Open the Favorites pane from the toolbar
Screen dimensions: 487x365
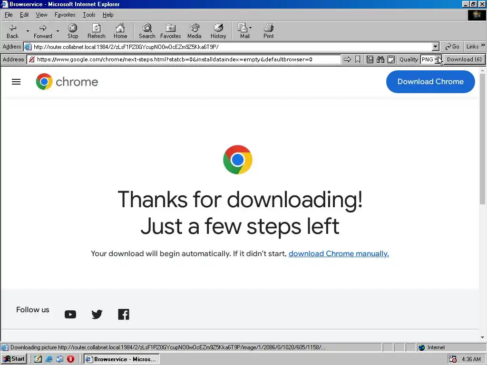pos(171,31)
